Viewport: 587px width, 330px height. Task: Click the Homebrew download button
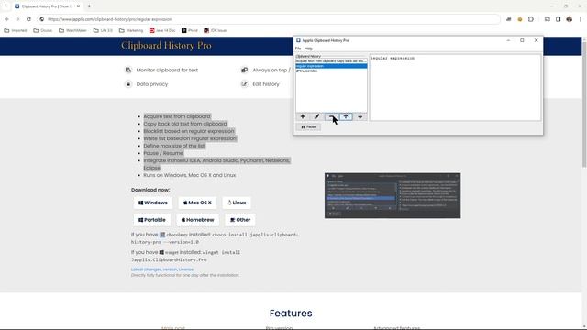[198, 220]
